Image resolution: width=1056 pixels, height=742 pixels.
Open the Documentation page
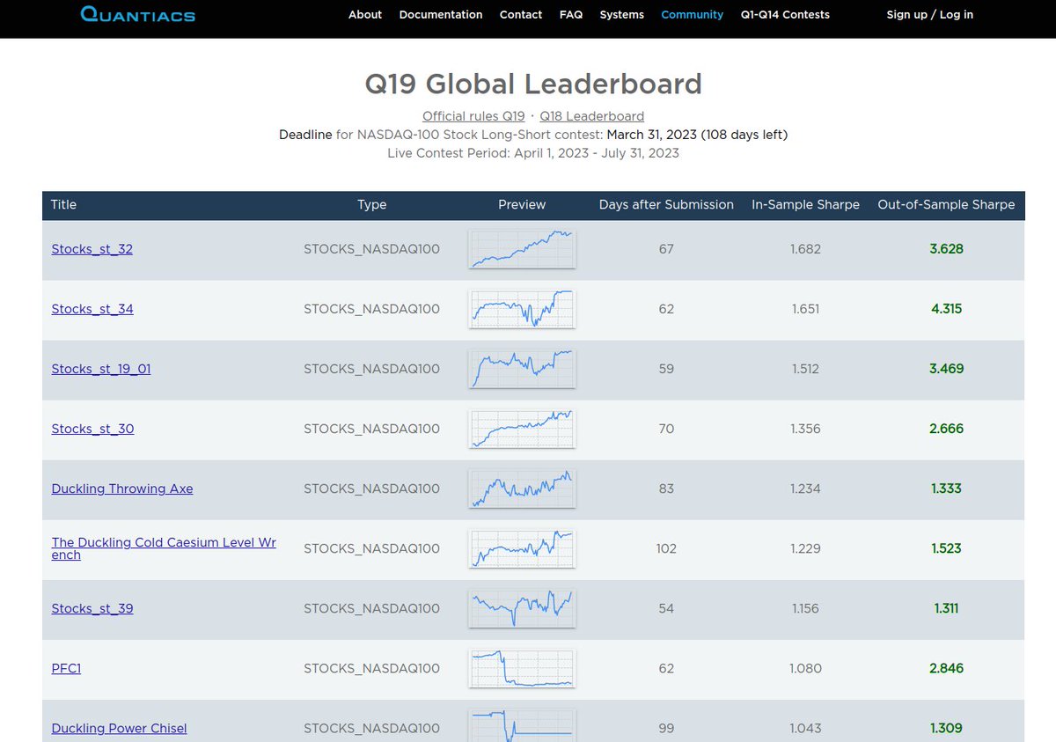(441, 14)
